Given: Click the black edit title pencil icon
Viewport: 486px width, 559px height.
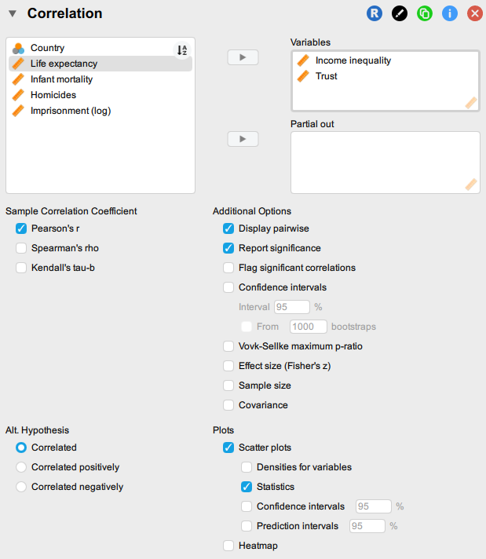Looking at the screenshot, I should [x=400, y=13].
